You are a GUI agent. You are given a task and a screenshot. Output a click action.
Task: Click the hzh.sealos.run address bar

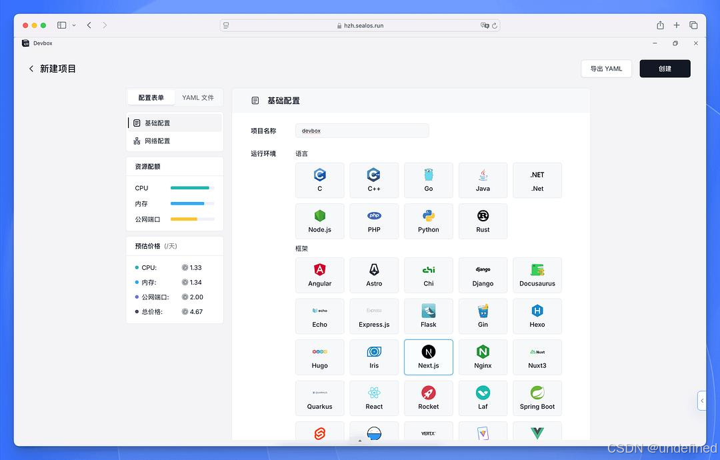click(x=360, y=25)
